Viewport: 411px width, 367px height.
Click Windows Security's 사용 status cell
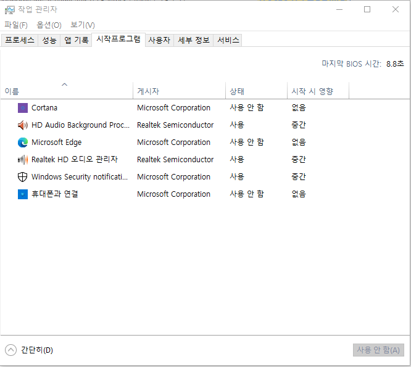[x=237, y=177]
